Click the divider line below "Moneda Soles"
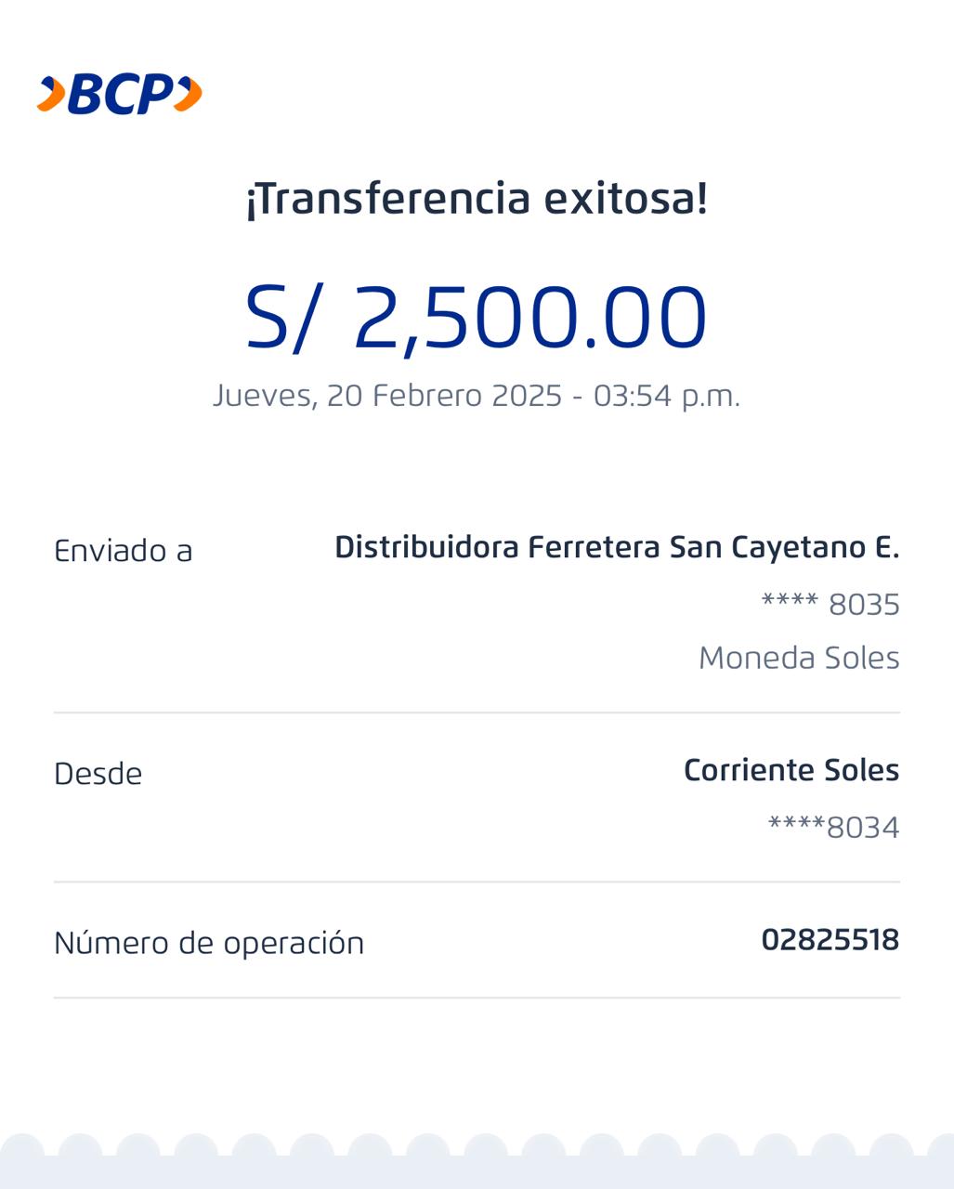Image resolution: width=954 pixels, height=1189 pixels. (x=477, y=712)
